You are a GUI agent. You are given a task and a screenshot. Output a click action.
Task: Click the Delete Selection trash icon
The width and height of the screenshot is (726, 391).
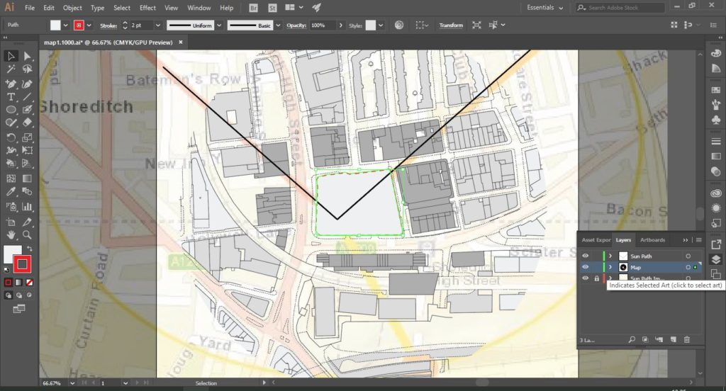coord(686,339)
